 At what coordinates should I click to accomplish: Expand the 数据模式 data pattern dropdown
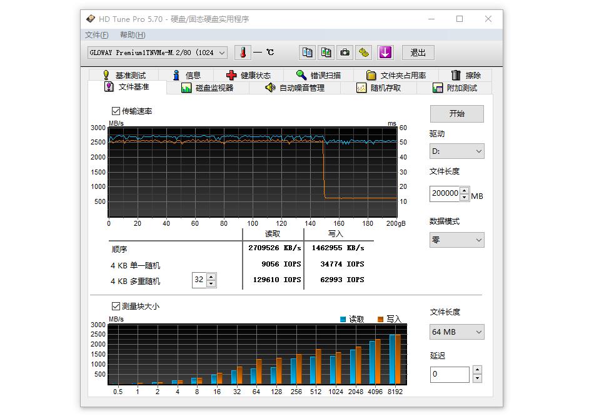click(456, 240)
